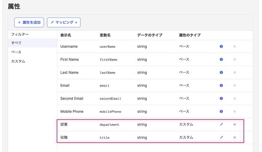Open info icon for Last Name row
Image resolution: width=262 pixels, height=152 pixels.
[221, 72]
